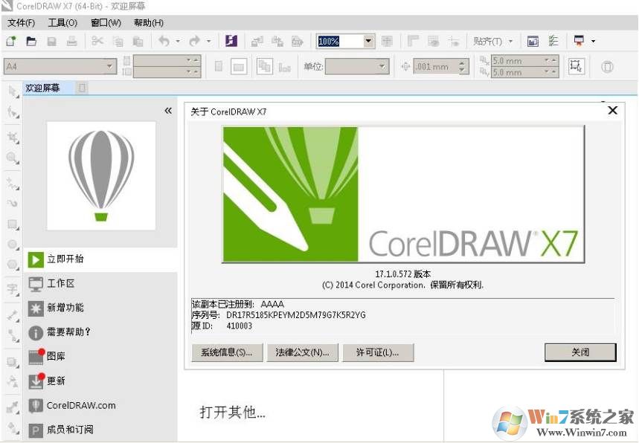Switch to the 欢迎屏幕 tab

point(43,88)
